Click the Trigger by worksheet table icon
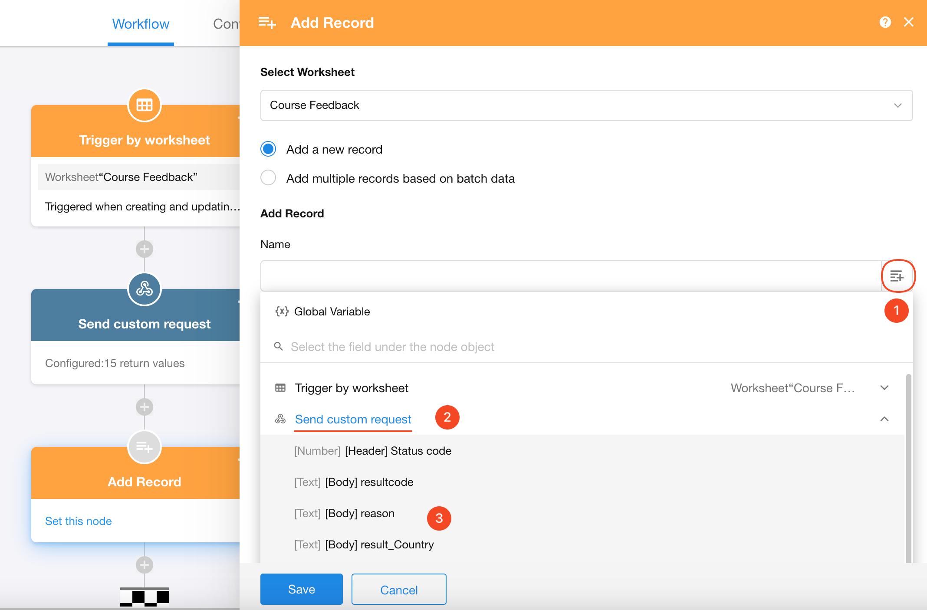The width and height of the screenshot is (927, 610). 145,105
